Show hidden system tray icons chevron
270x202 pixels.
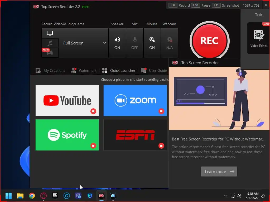click(x=225, y=196)
